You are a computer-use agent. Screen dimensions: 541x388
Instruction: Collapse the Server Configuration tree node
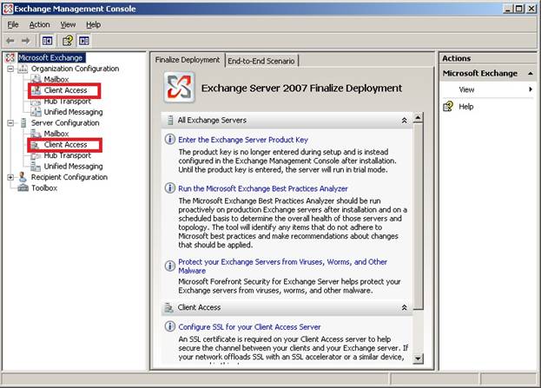tap(10, 122)
